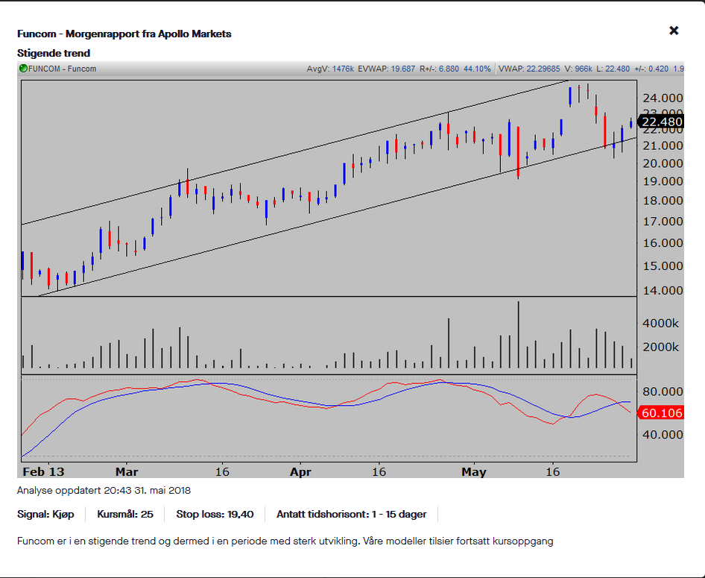
Task: Click the stochastic oscillator panel
Action: pos(329,418)
